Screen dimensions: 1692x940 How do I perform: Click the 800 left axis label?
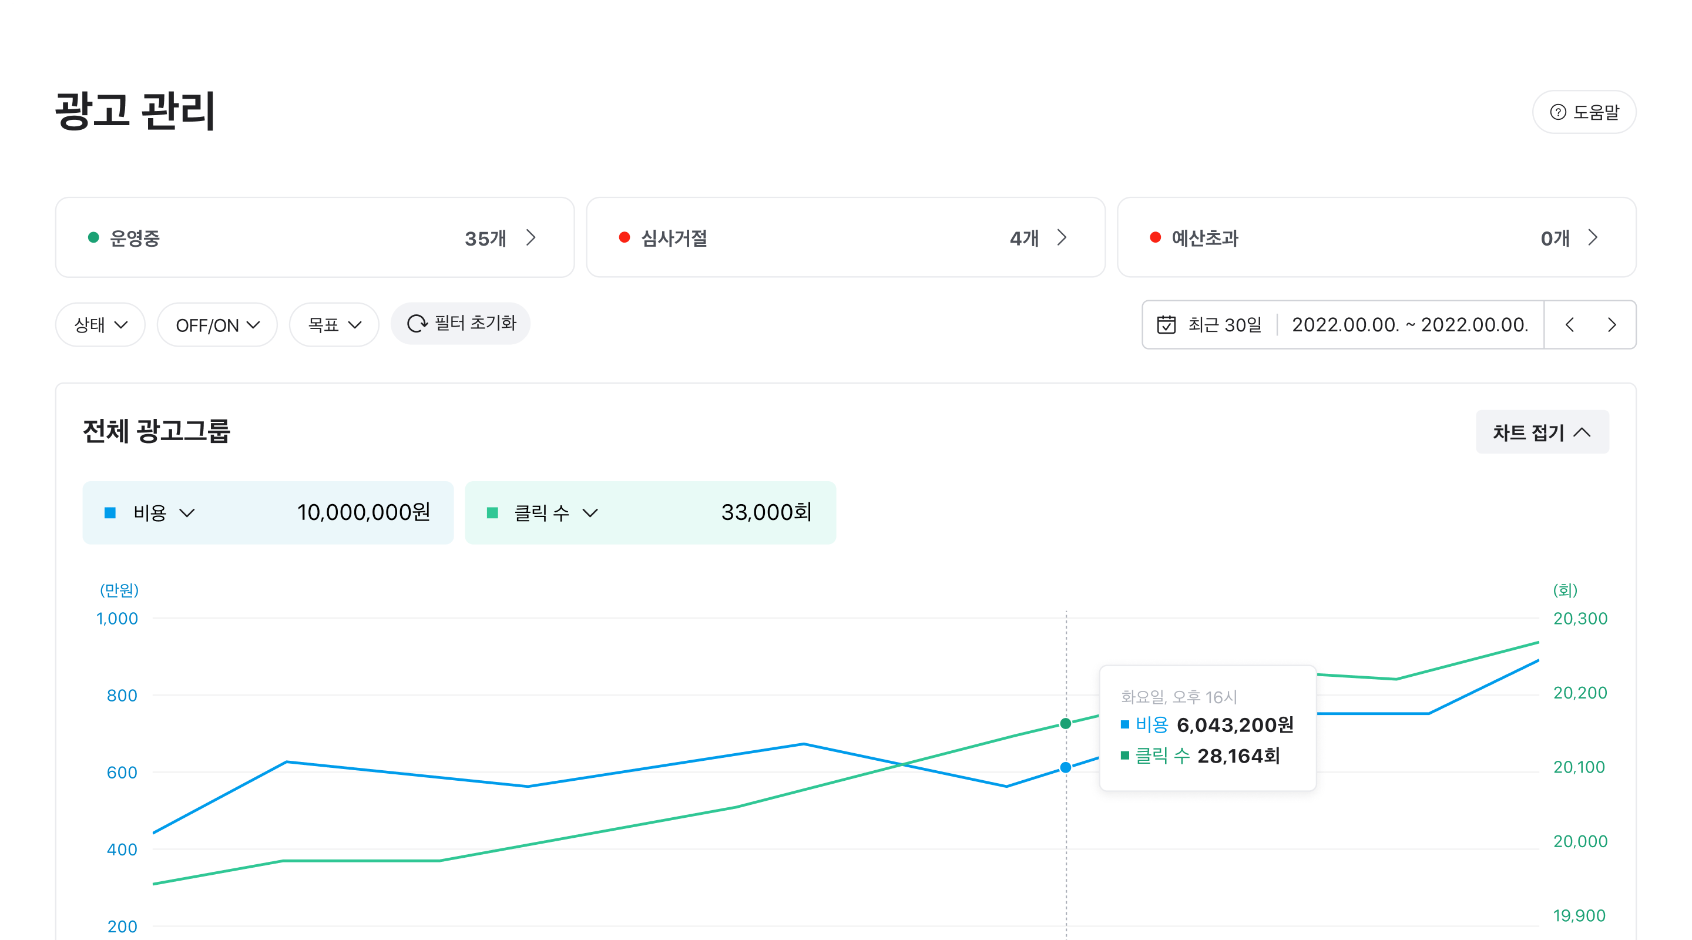click(122, 696)
